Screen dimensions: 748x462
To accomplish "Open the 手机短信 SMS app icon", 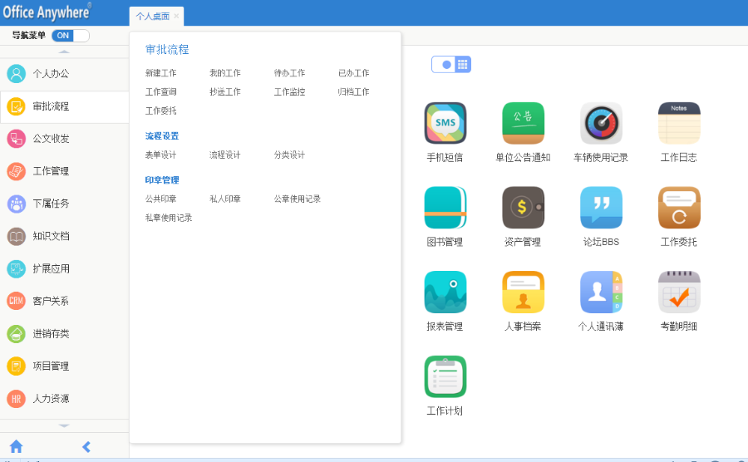I will point(445,124).
